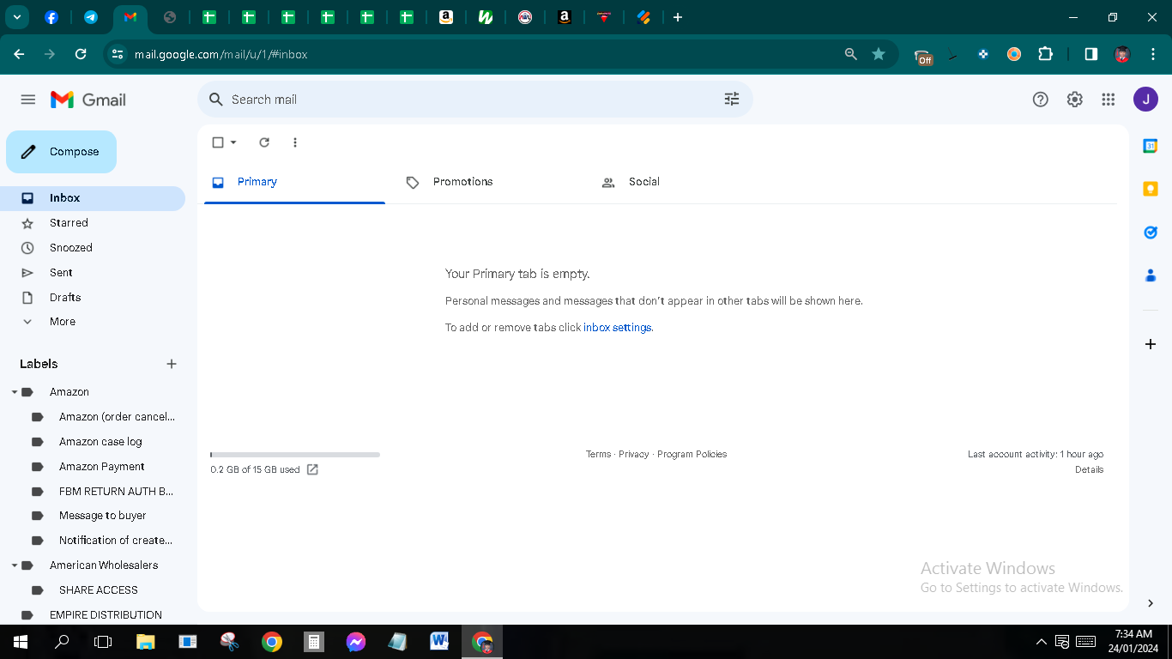Open Program Policies link

692,455
